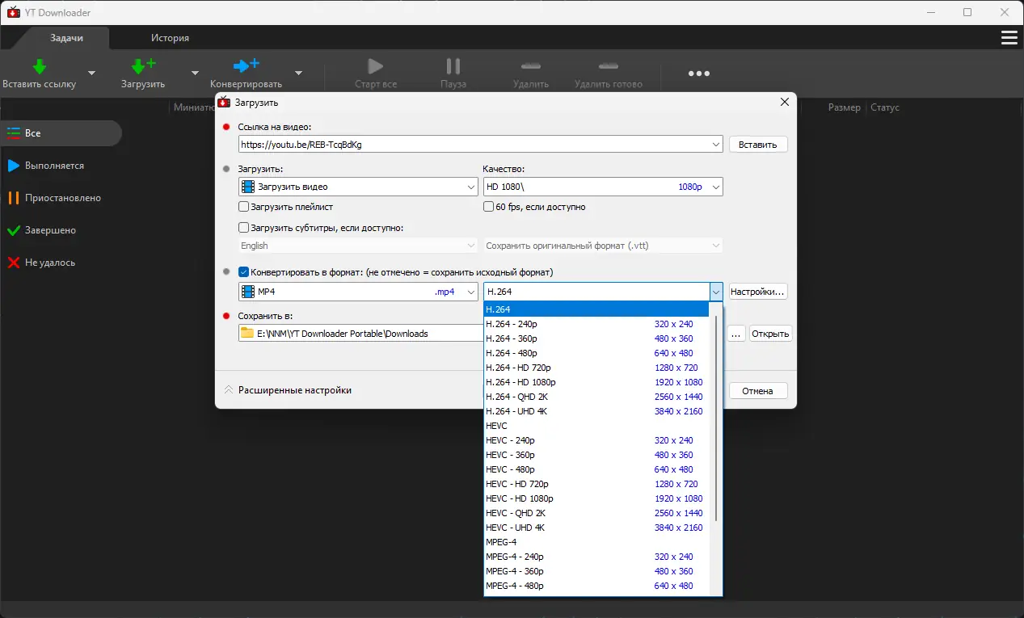The image size is (1024, 618).
Task: Click the Удалить toolbar icon
Action: [531, 66]
